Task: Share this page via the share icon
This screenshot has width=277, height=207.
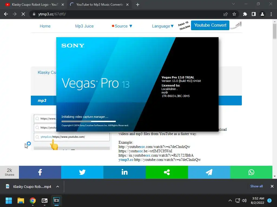Action: coord(226,14)
